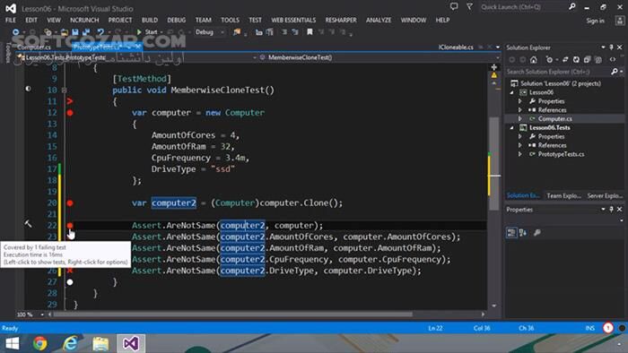The width and height of the screenshot is (628, 353).
Task: Select Computer.cs in Solution Explorer
Action: click(555, 119)
